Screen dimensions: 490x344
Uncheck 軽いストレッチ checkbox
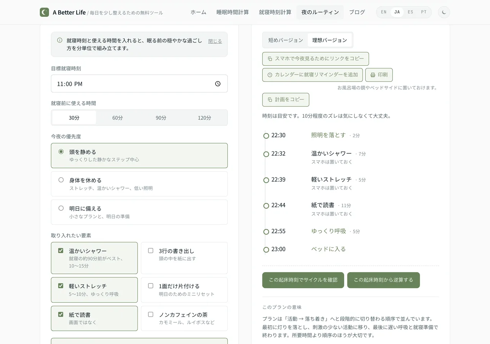(x=60, y=286)
